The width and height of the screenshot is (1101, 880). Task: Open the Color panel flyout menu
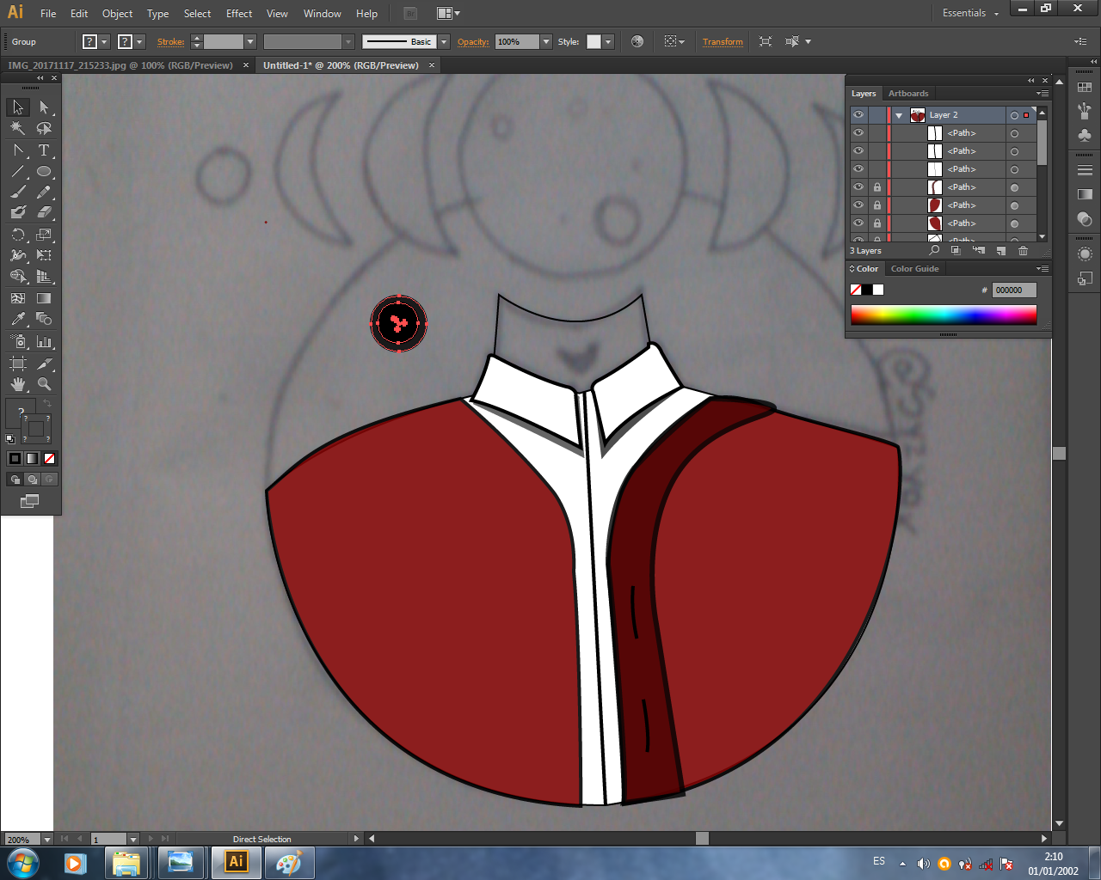pyautogui.click(x=1042, y=269)
